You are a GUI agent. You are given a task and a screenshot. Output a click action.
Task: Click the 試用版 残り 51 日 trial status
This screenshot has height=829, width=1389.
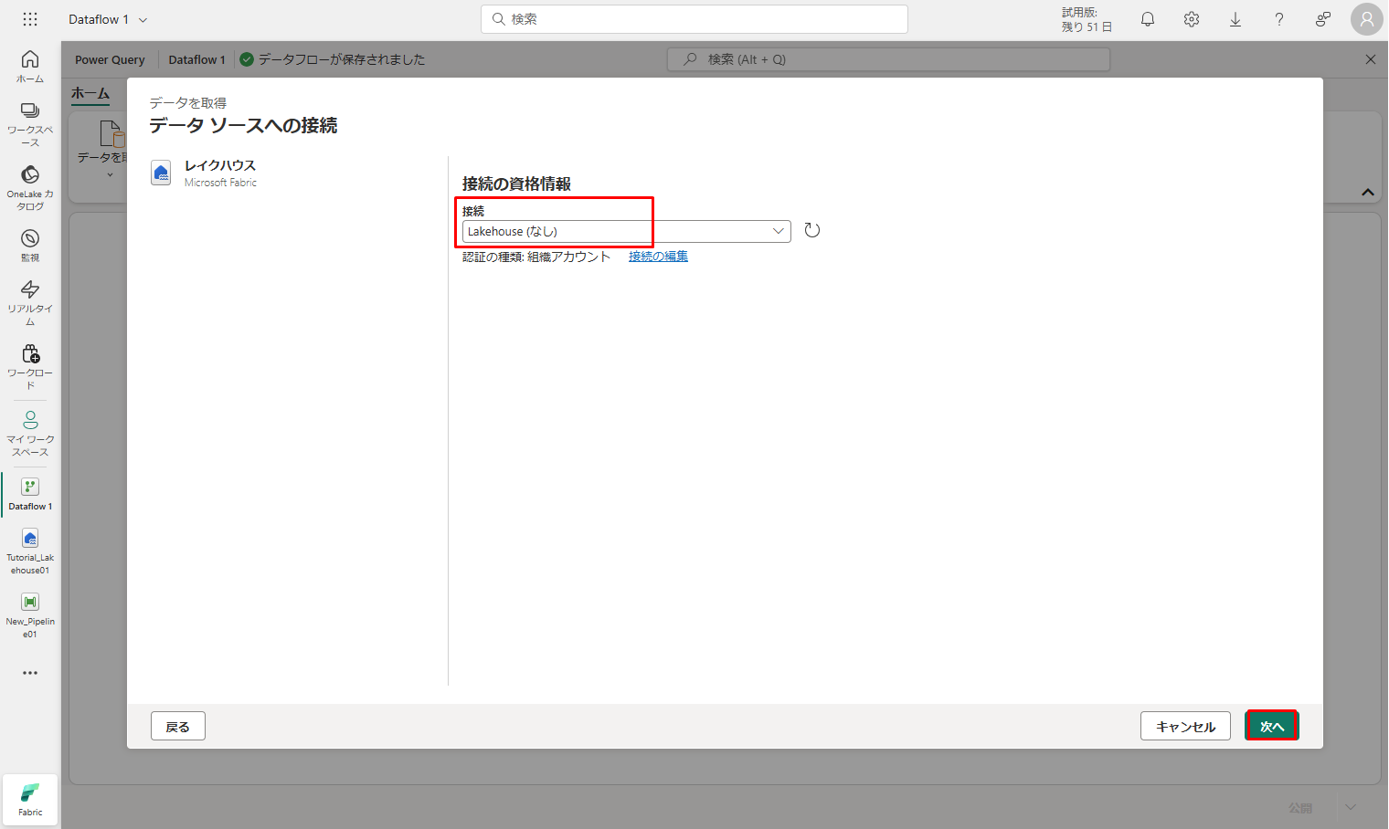click(x=1087, y=19)
